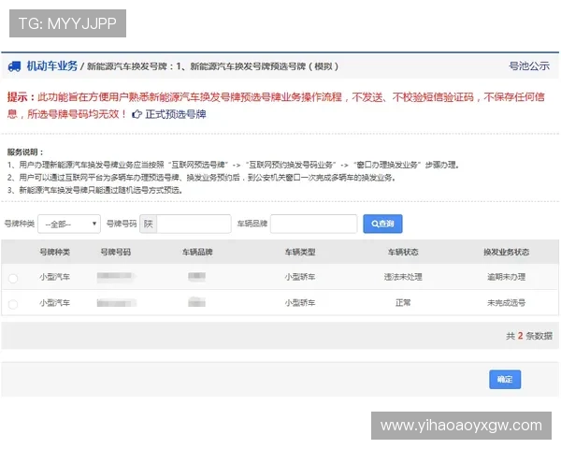Click the 换发业务状态 table column header

point(506,252)
